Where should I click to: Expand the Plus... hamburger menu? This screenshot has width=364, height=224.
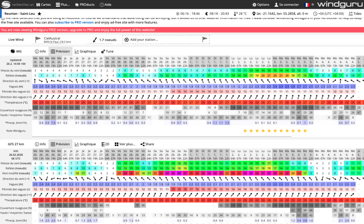63,5
